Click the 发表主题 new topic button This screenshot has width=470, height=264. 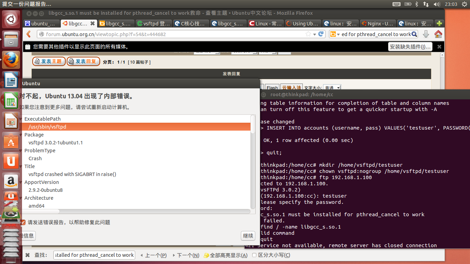coord(49,62)
